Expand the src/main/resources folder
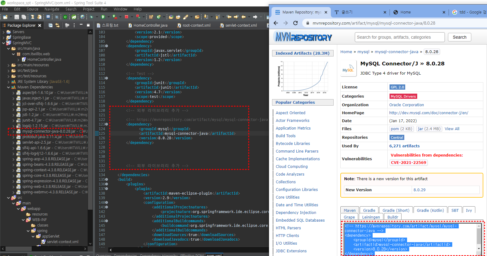Image resolution: width=487 pixels, height=256 pixels. 9,65
